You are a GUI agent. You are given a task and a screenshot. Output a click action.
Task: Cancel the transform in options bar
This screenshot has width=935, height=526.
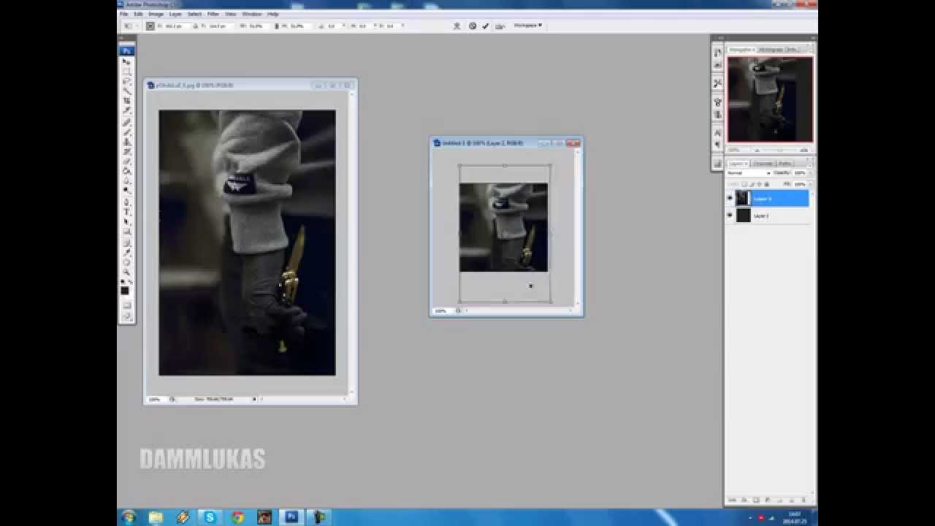pos(473,26)
